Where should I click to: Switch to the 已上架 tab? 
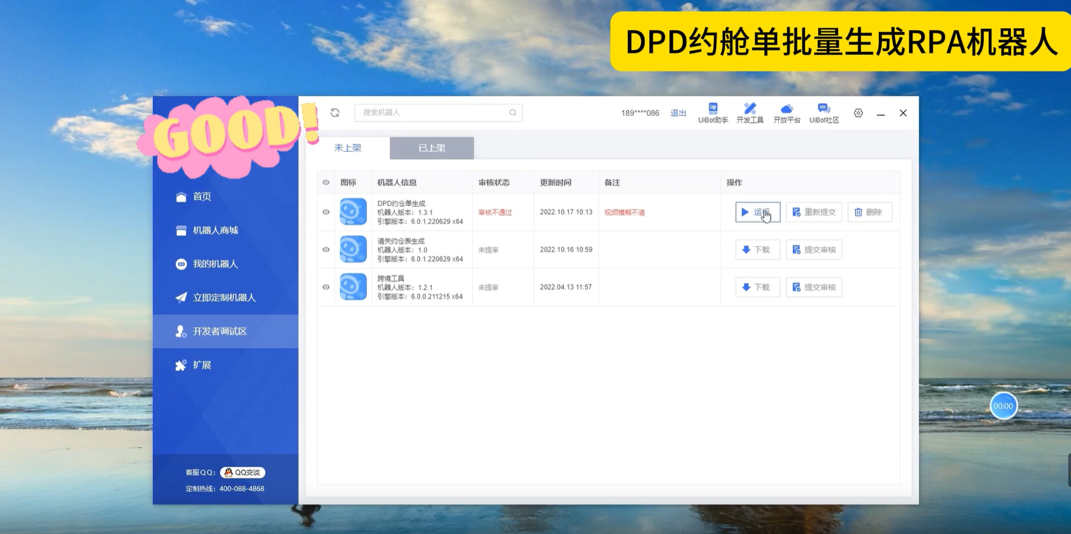coord(432,148)
